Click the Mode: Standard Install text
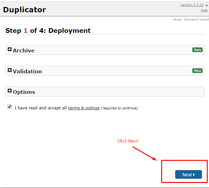 tap(191, 20)
